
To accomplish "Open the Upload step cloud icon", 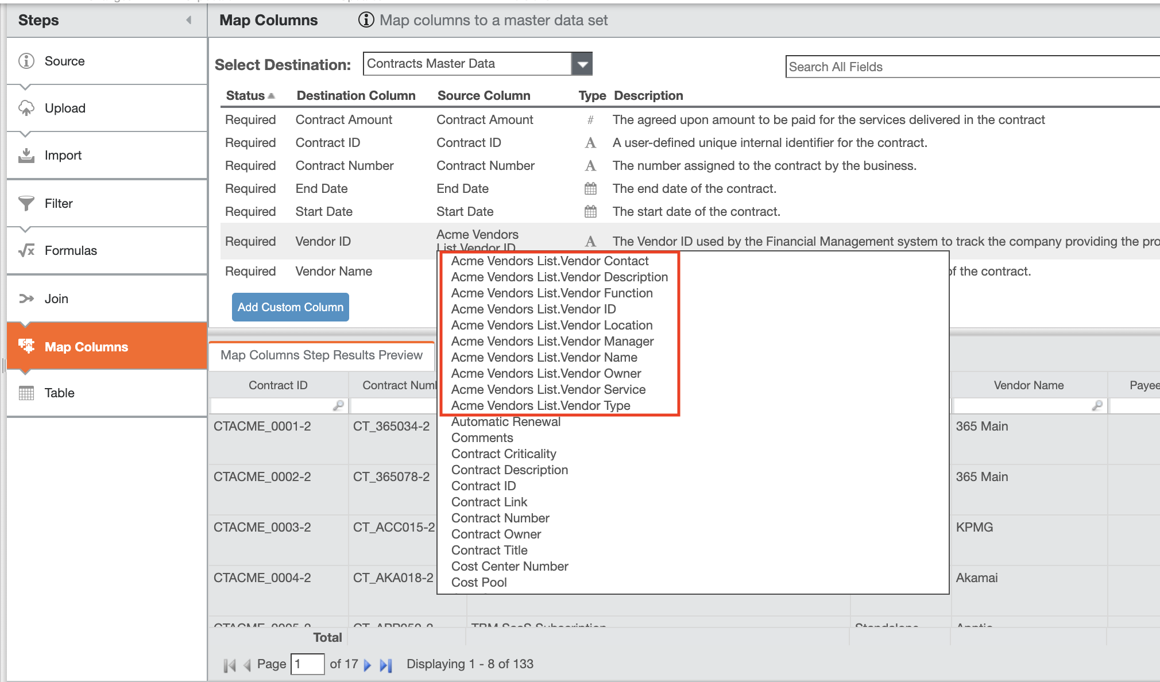I will tap(26, 108).
